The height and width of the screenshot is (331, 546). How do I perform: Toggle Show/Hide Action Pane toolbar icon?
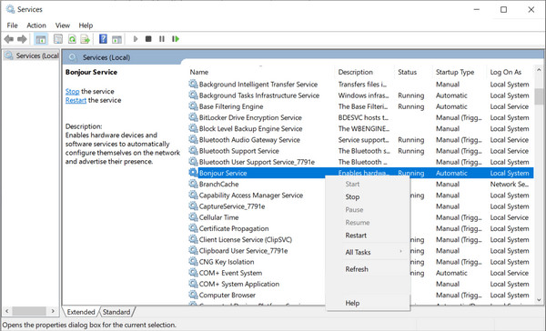116,39
